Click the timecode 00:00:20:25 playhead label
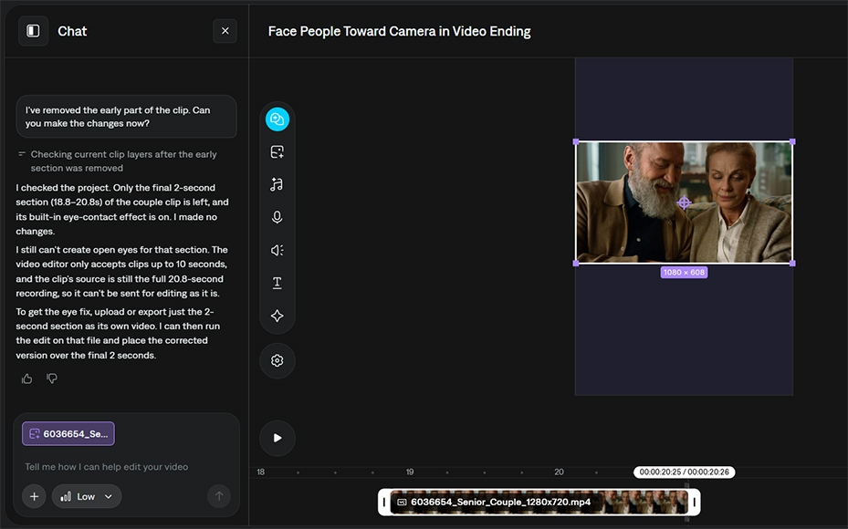The width and height of the screenshot is (848, 529). click(x=684, y=472)
